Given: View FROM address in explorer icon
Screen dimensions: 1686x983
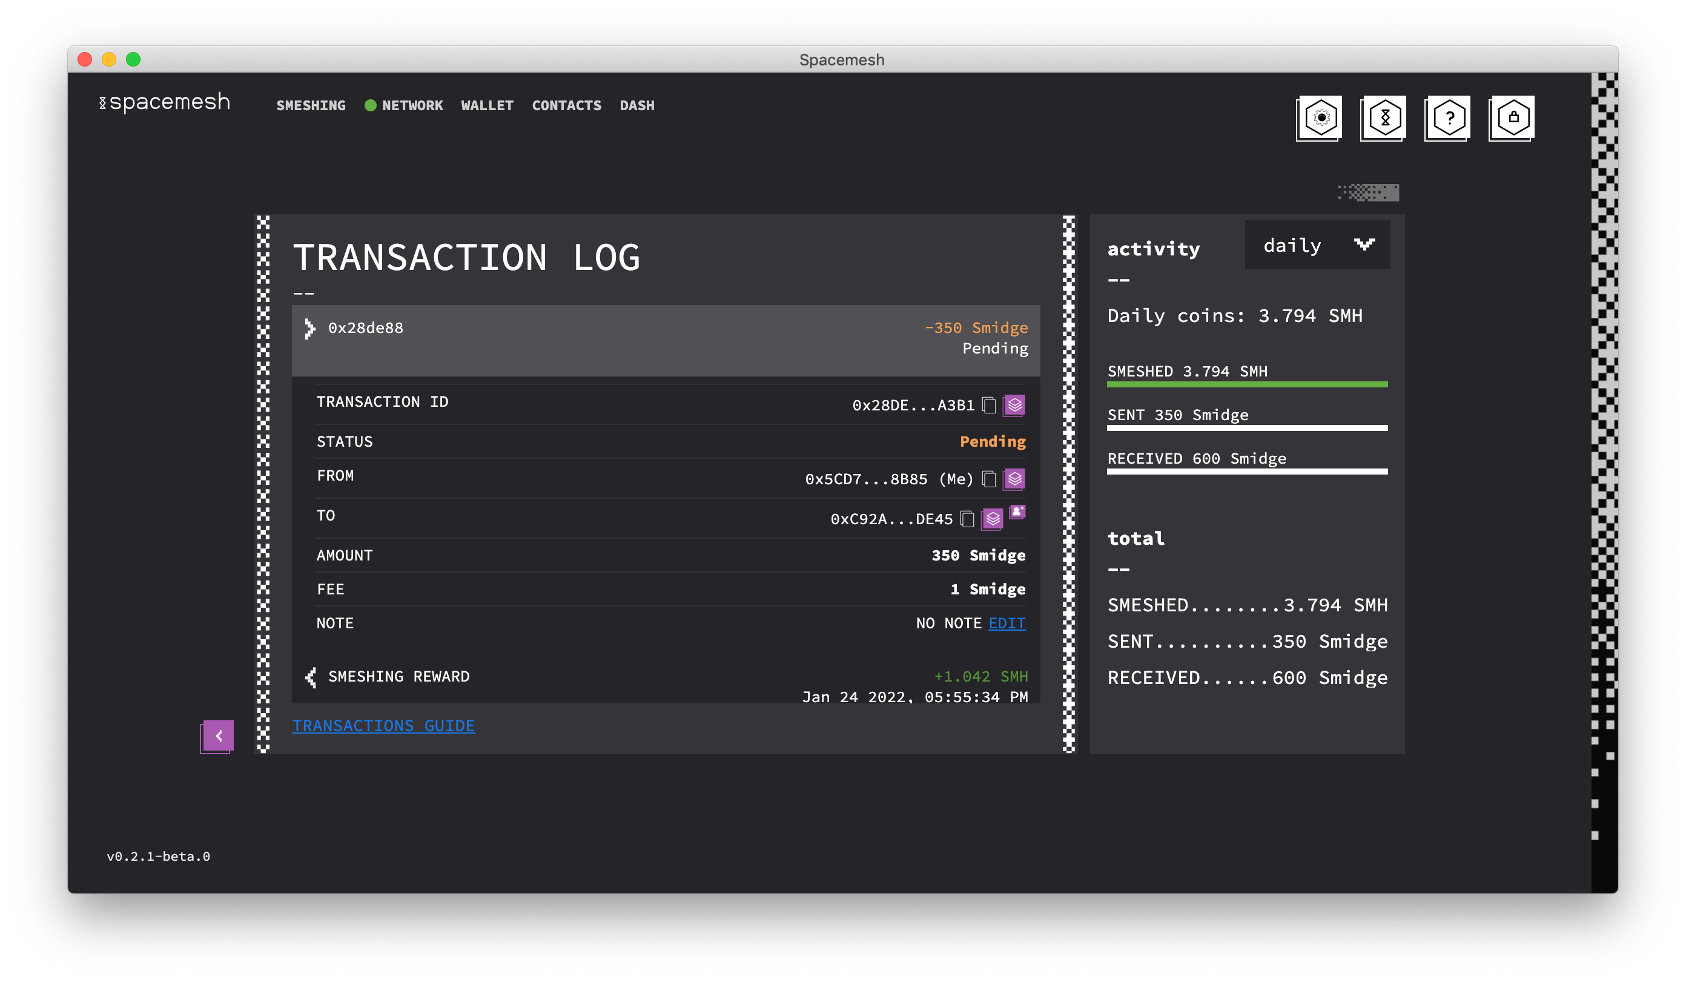Looking at the screenshot, I should pyautogui.click(x=1015, y=479).
